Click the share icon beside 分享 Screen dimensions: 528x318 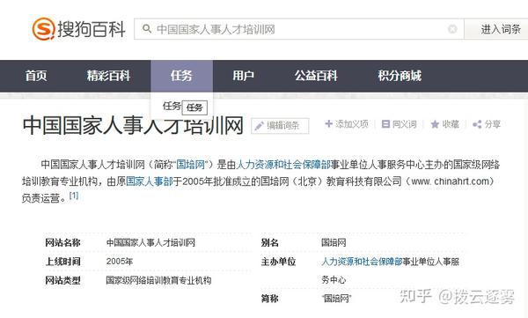click(477, 124)
